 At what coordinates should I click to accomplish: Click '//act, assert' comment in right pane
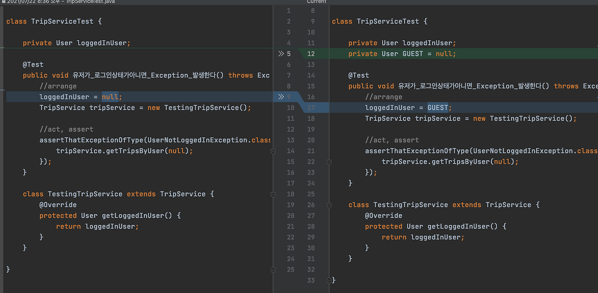coord(392,140)
